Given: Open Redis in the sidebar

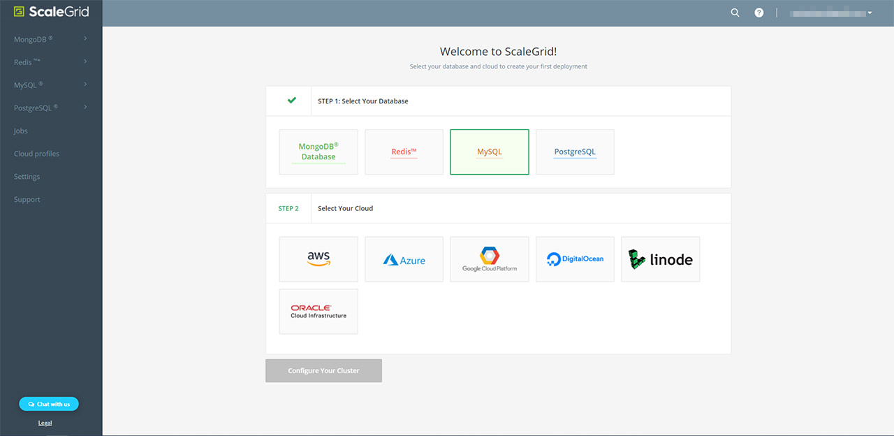Looking at the screenshot, I should [27, 62].
